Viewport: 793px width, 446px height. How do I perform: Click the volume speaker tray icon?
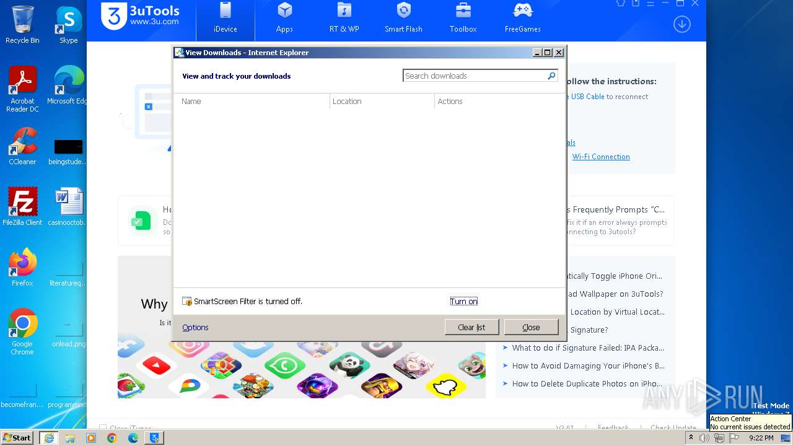704,438
